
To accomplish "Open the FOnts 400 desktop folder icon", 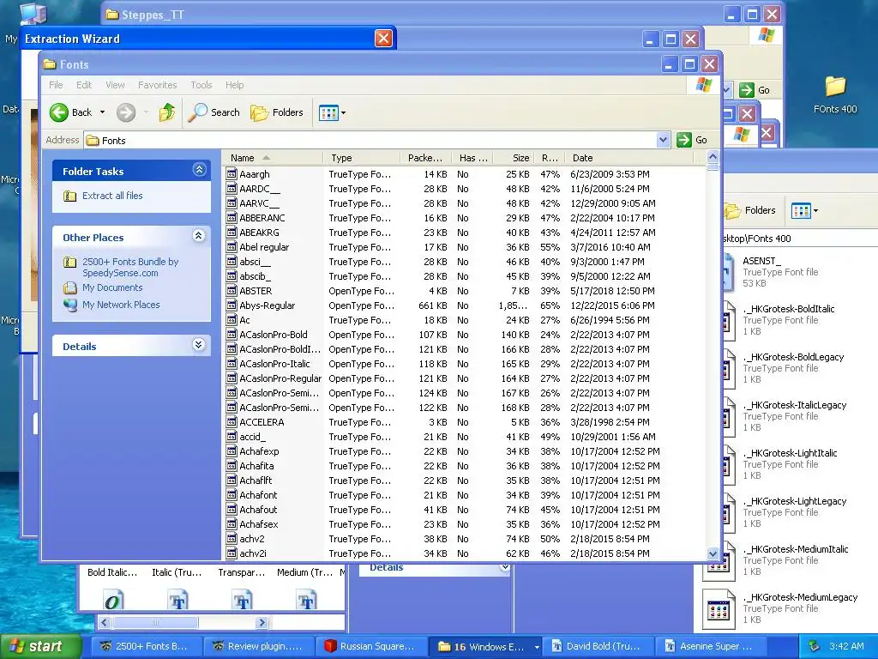I will pyautogui.click(x=835, y=87).
